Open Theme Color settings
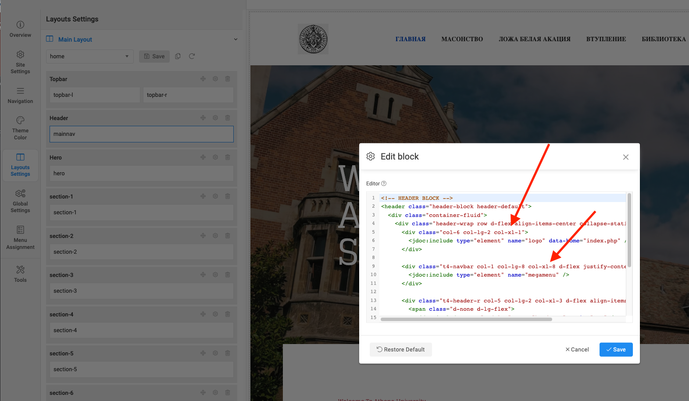The width and height of the screenshot is (689, 401). click(20, 128)
